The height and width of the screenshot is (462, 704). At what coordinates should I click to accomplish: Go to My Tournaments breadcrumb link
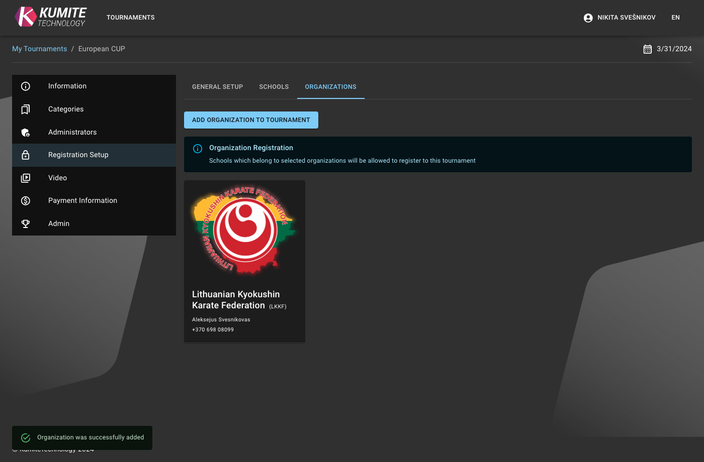click(39, 49)
